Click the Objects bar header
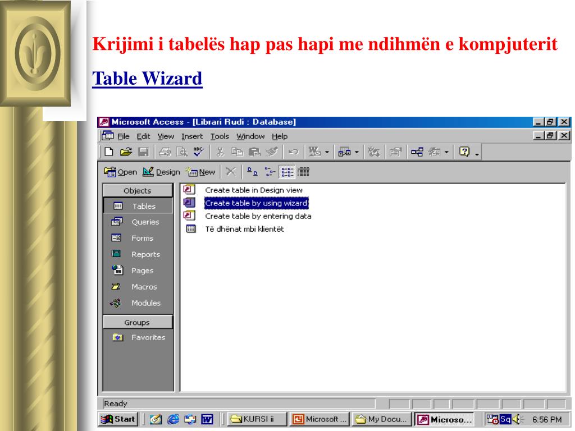 pos(138,191)
